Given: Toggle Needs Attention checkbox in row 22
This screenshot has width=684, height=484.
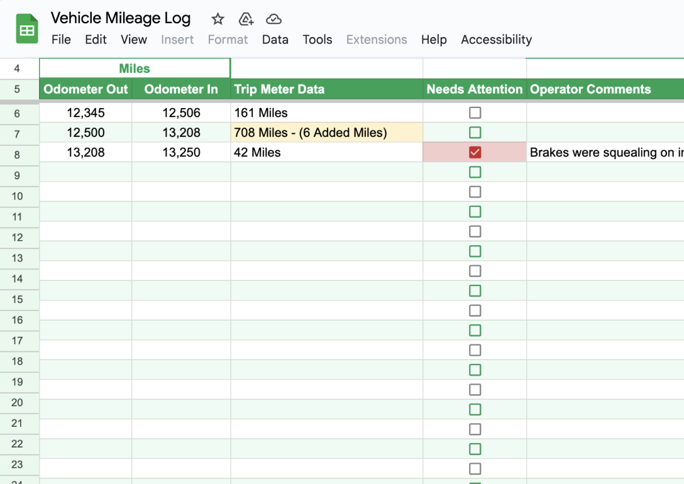Looking at the screenshot, I should click(x=475, y=429).
